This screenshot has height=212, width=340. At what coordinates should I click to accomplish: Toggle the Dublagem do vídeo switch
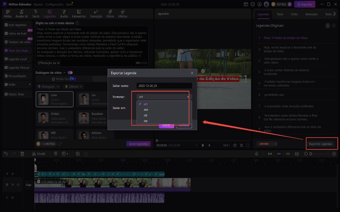pos(70,73)
